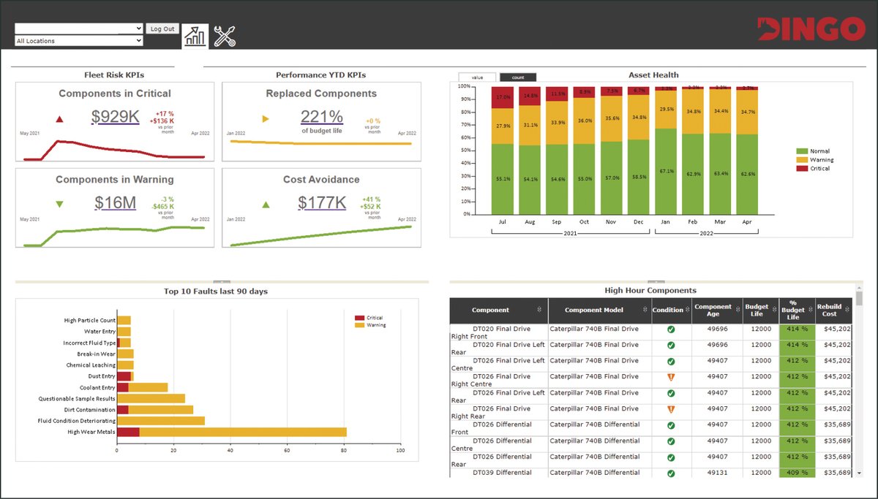Screen dimensions: 878x499
Task: Open the $177K Cost Avoidance value
Action: click(322, 202)
